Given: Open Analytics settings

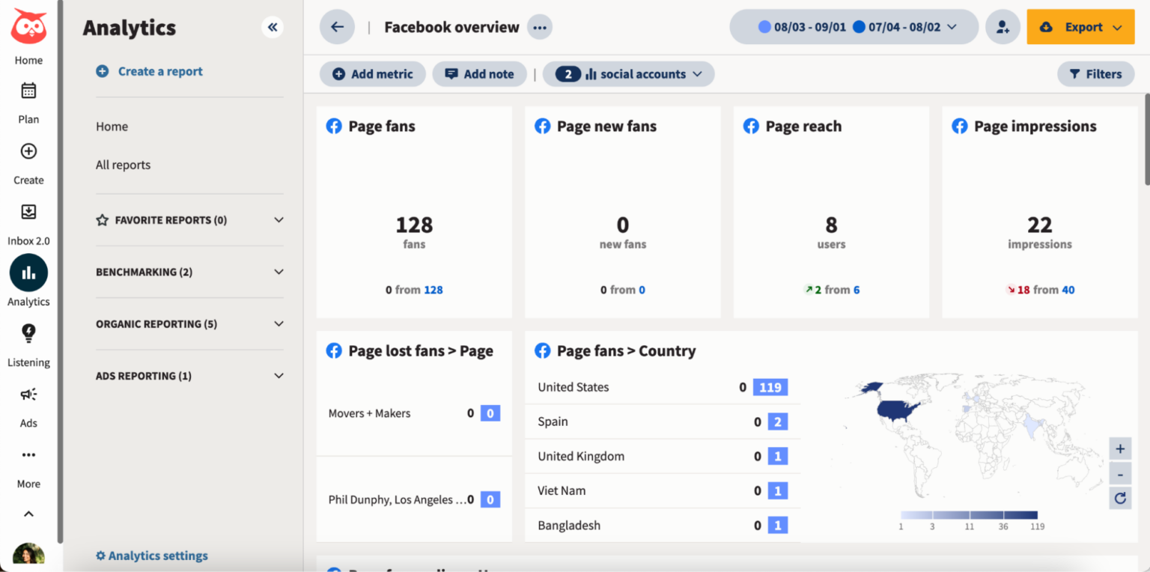Looking at the screenshot, I should (152, 556).
